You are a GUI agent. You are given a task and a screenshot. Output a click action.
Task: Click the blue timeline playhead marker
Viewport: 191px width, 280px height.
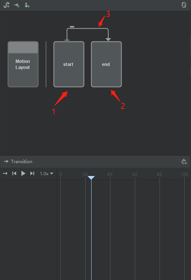[x=91, y=177]
